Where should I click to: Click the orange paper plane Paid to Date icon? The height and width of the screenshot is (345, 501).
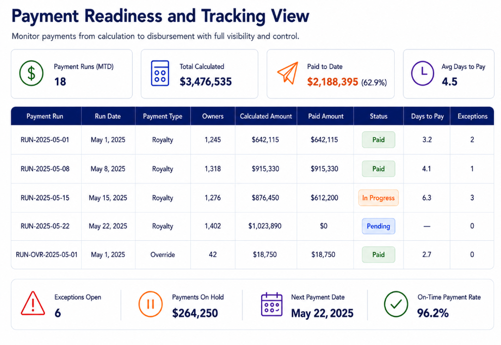287,73
